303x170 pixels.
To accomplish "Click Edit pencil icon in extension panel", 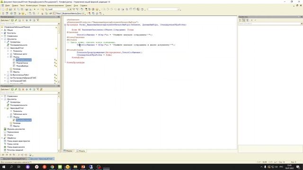I will point(16,89).
